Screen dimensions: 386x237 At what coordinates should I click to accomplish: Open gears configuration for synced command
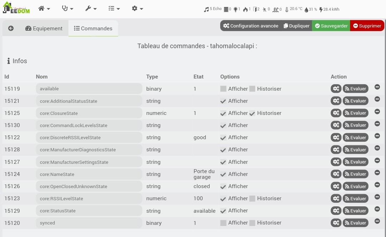[336, 223]
